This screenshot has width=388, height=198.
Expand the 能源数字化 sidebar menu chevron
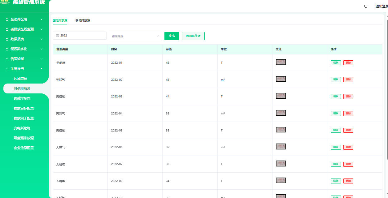coord(41,49)
